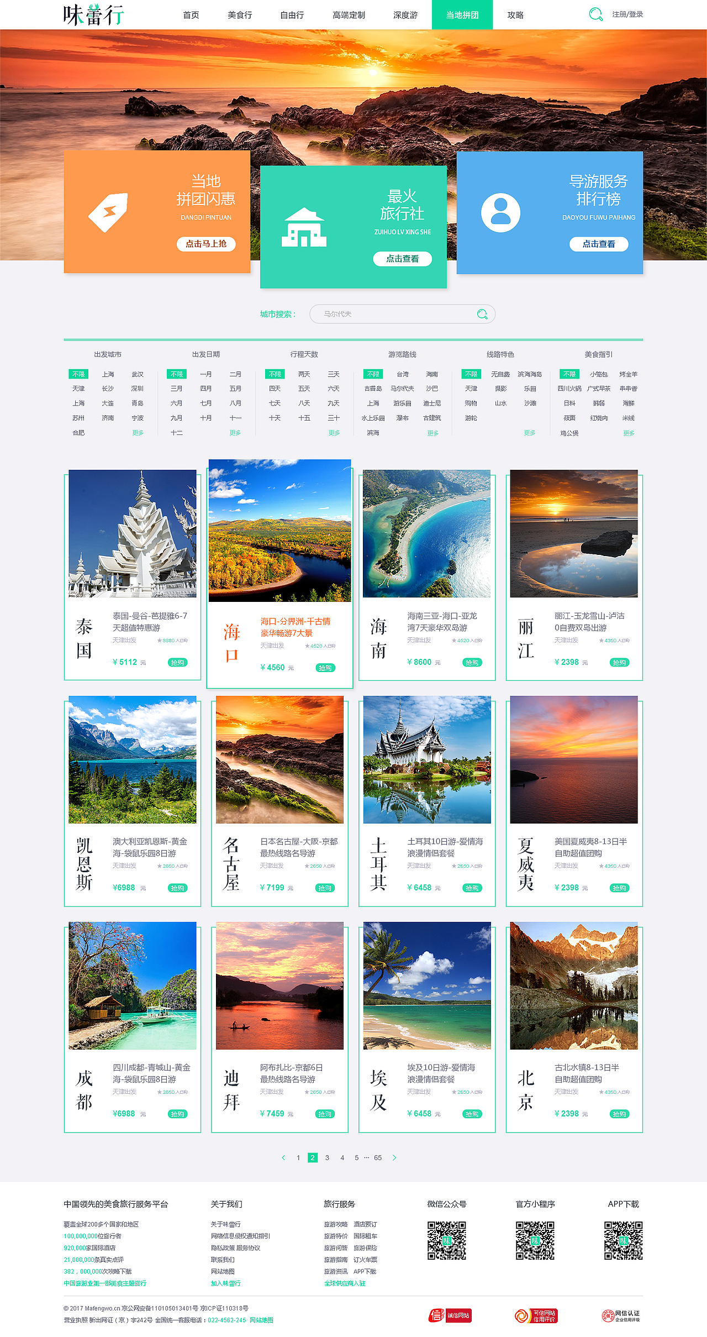The height and width of the screenshot is (1337, 707).
Task: Select 不限 under 游览路线 filter
Action: click(x=373, y=374)
